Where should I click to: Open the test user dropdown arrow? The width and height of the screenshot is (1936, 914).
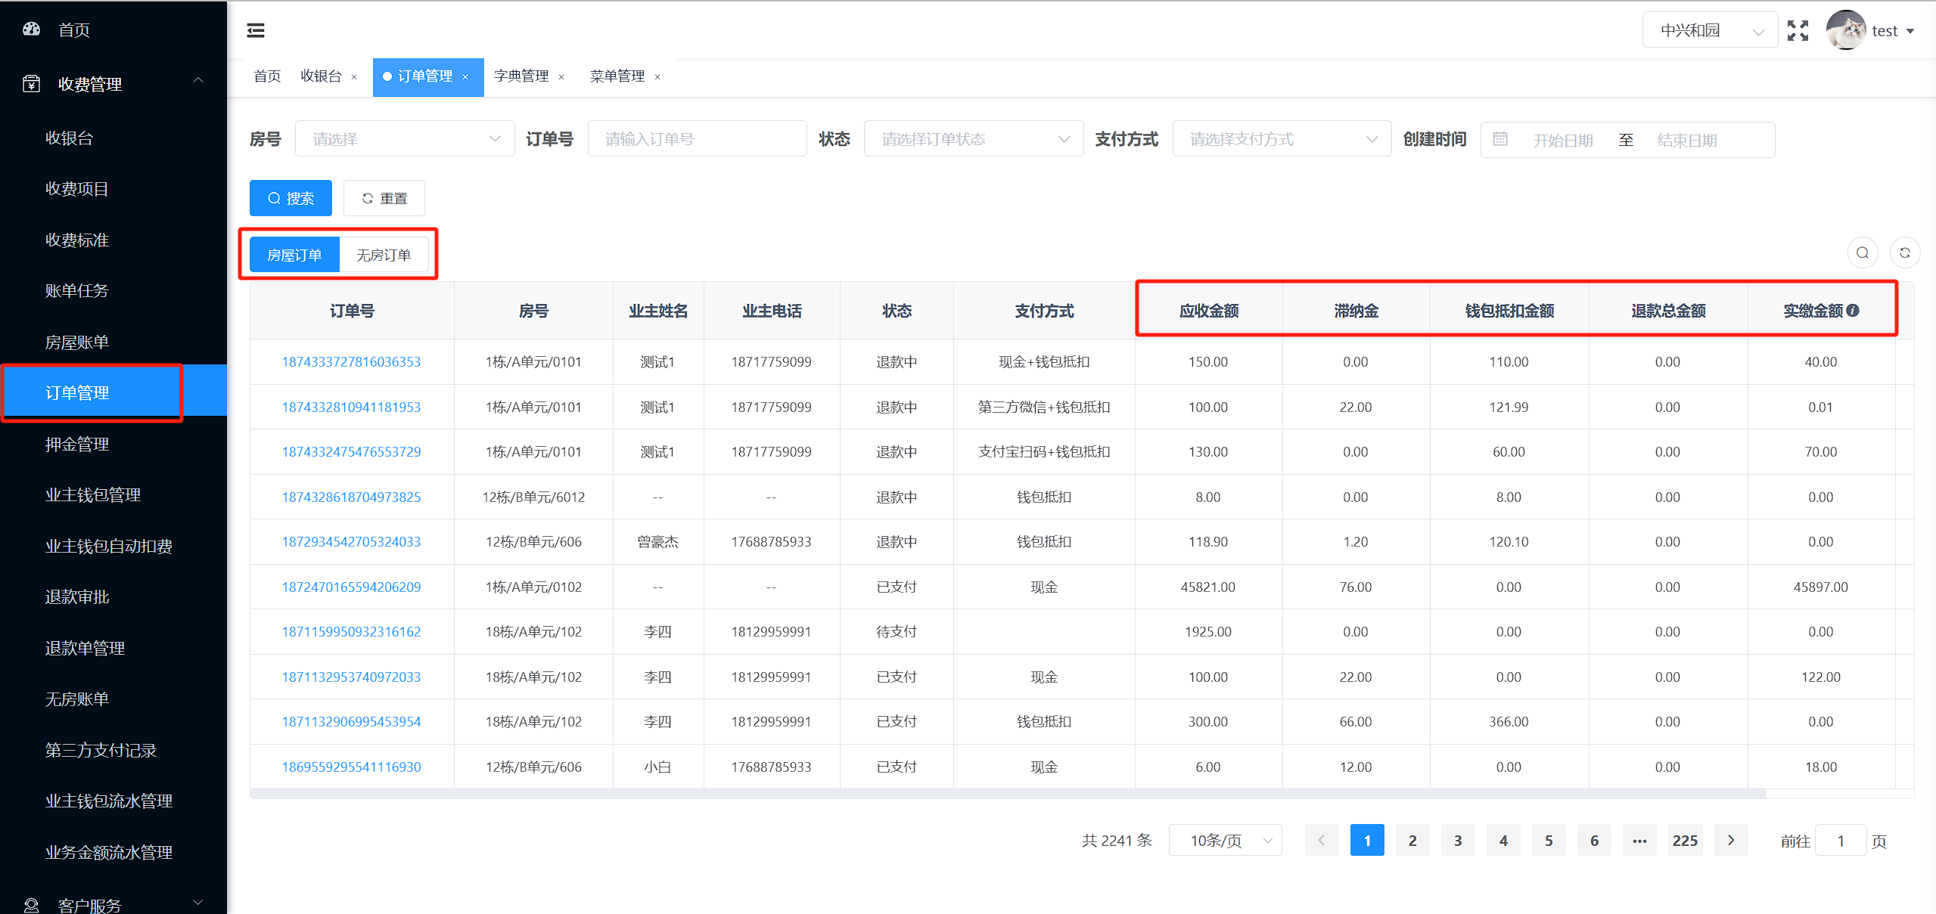pos(1911,31)
